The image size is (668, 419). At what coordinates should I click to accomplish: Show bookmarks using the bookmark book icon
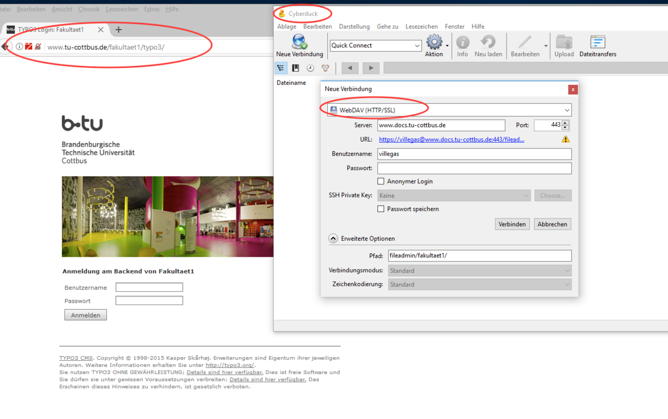click(296, 68)
